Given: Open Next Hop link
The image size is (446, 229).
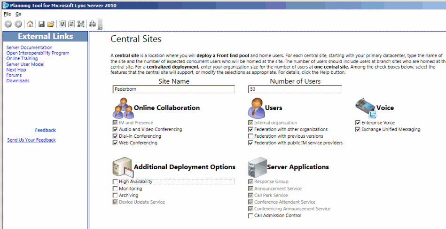Looking at the screenshot, I should click(16, 70).
